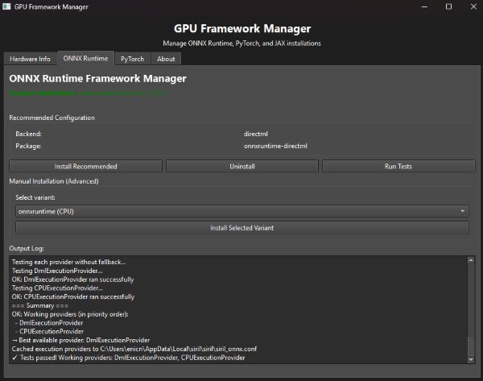Click the onnxruntime-directml package value
The height and width of the screenshot is (381, 483).
pyautogui.click(x=275, y=146)
